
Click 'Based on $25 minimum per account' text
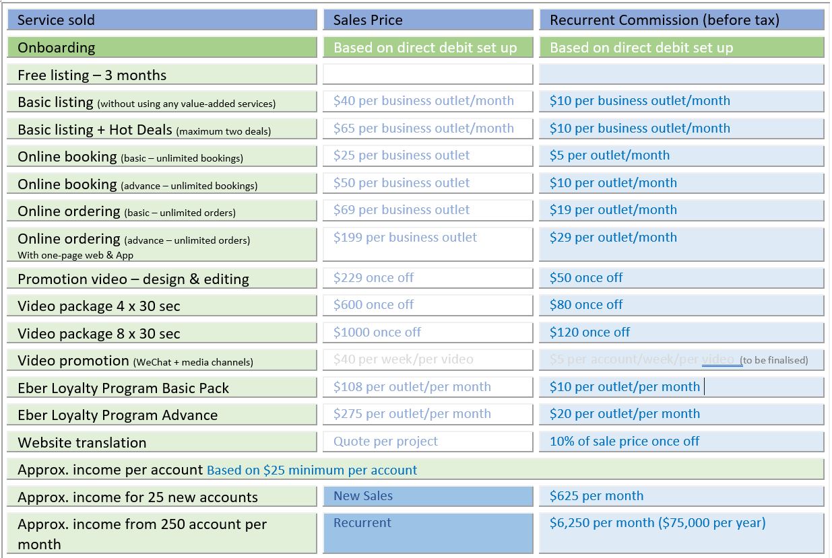tap(312, 470)
